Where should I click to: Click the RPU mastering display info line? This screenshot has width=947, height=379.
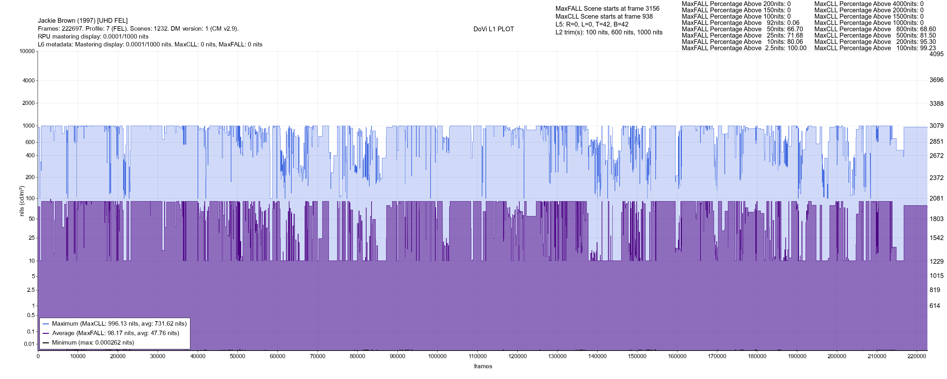point(93,36)
